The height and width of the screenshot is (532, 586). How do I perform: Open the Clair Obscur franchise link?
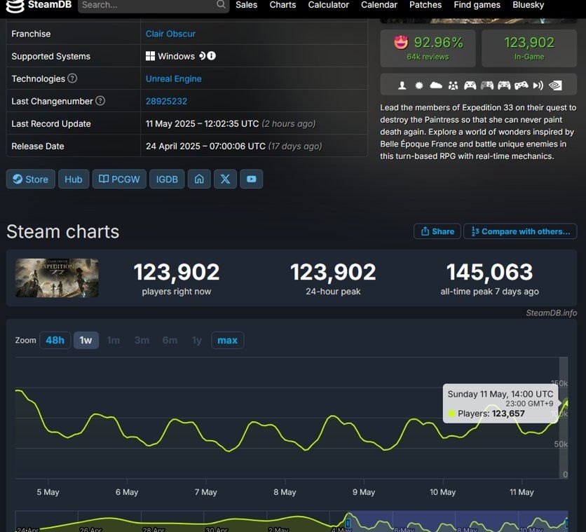(x=170, y=34)
